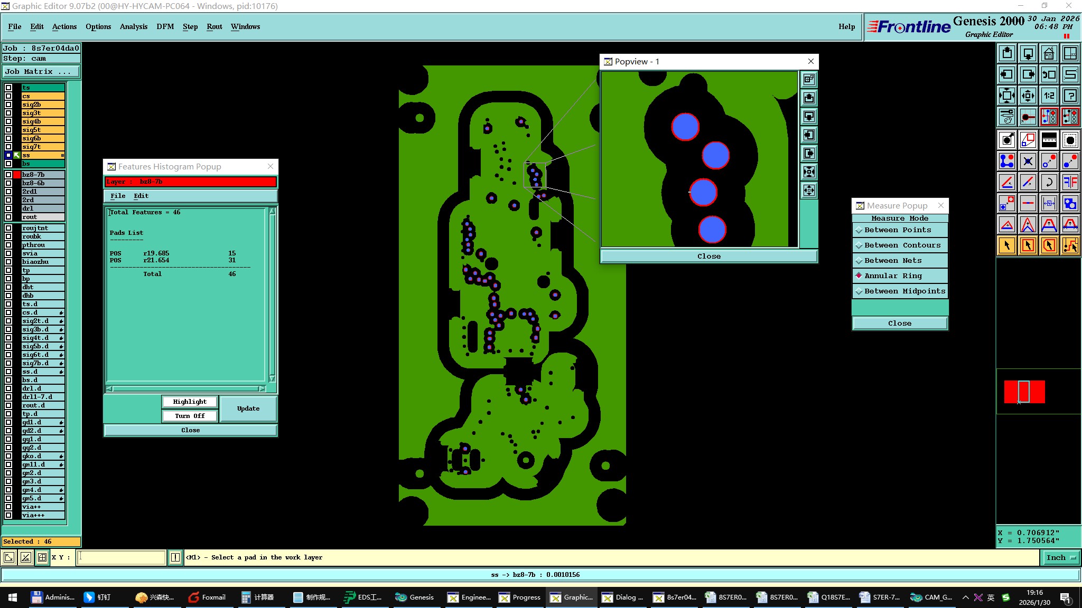Select the plain arrow selection tool
This screenshot has width=1082, height=608.
click(1007, 245)
